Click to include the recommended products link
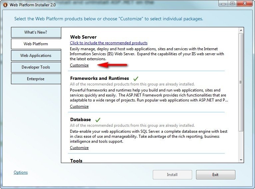Screen dimensions: 255x189 click(x=109, y=43)
